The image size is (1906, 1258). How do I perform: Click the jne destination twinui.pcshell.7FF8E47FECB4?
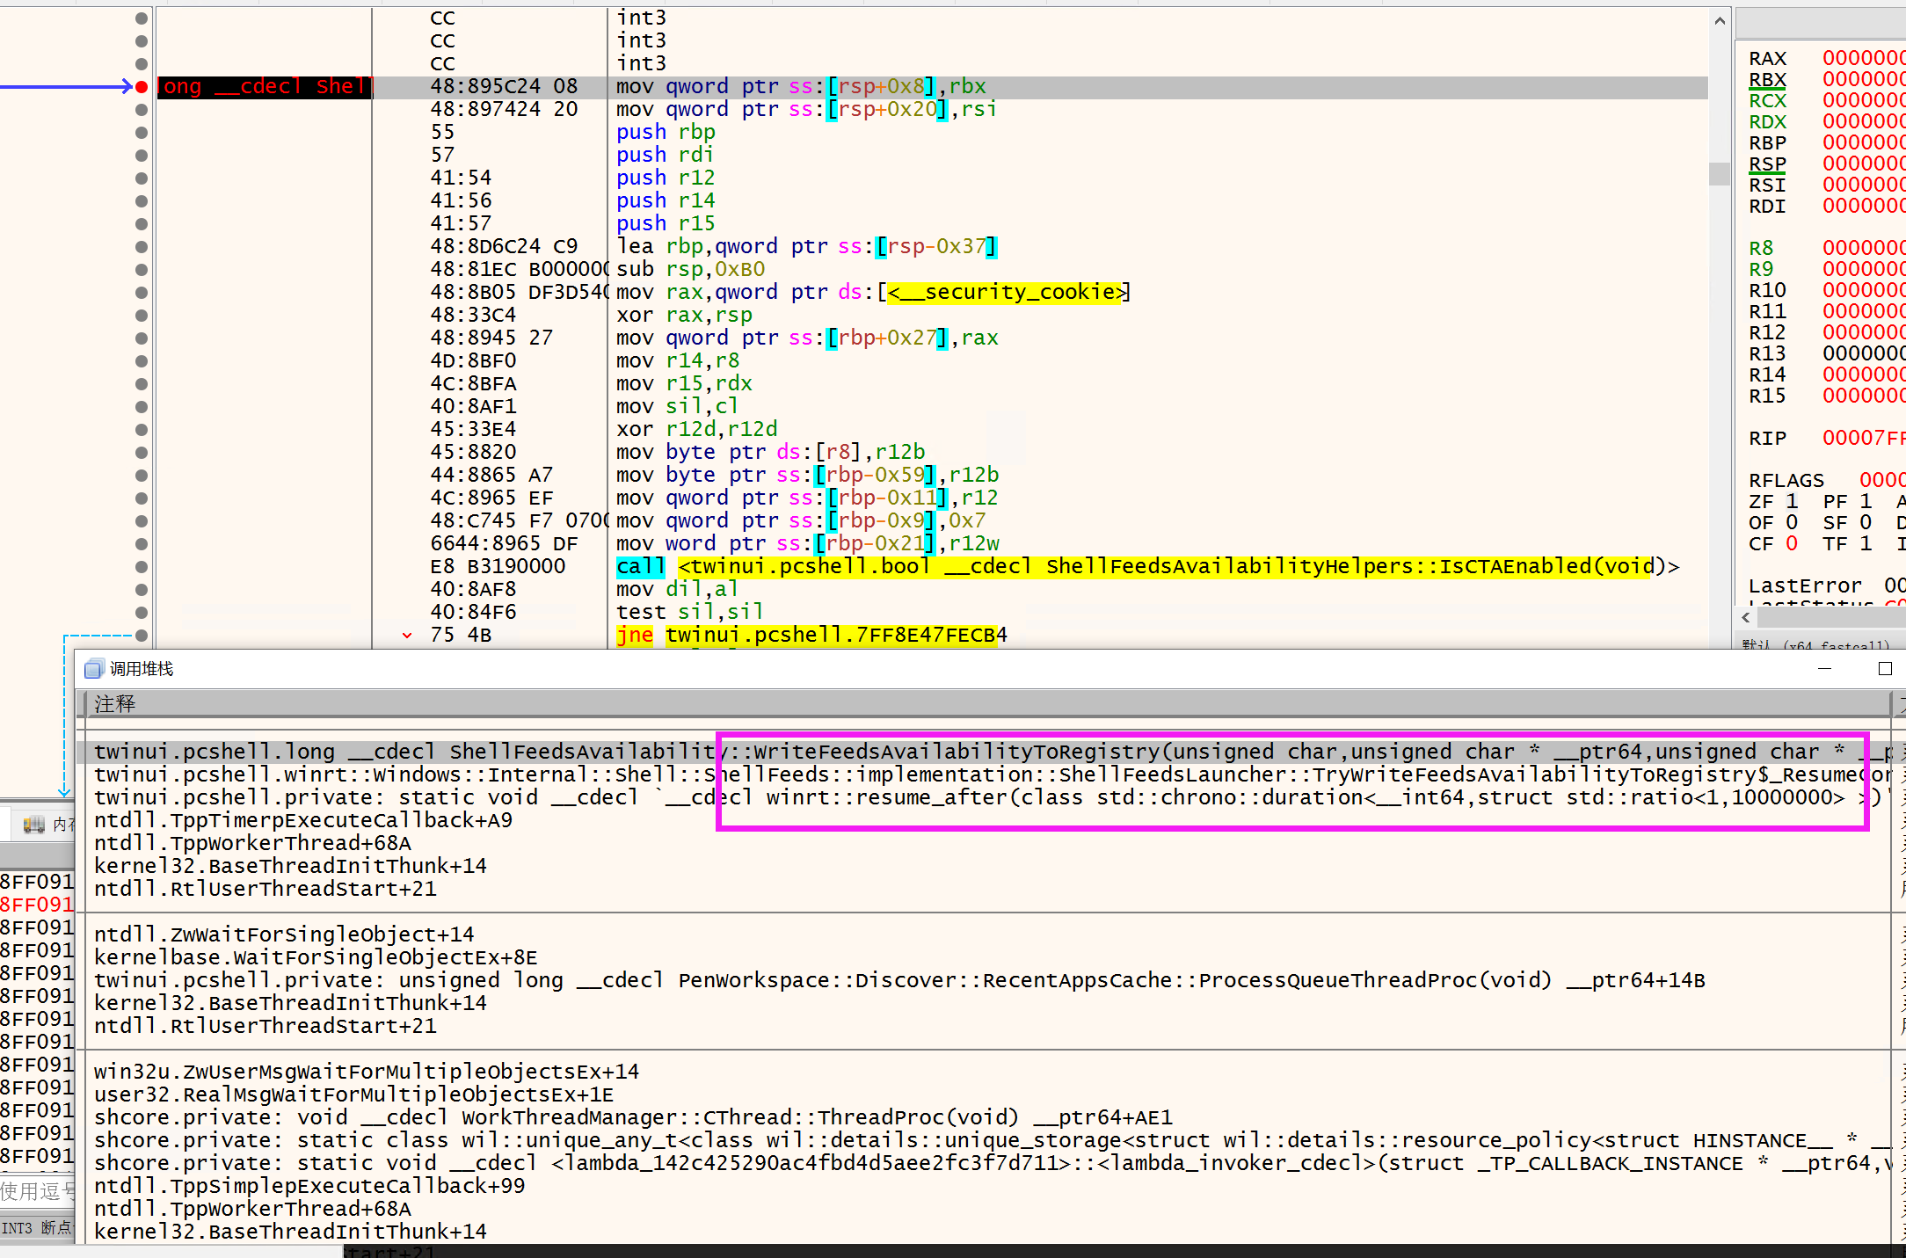point(835,635)
